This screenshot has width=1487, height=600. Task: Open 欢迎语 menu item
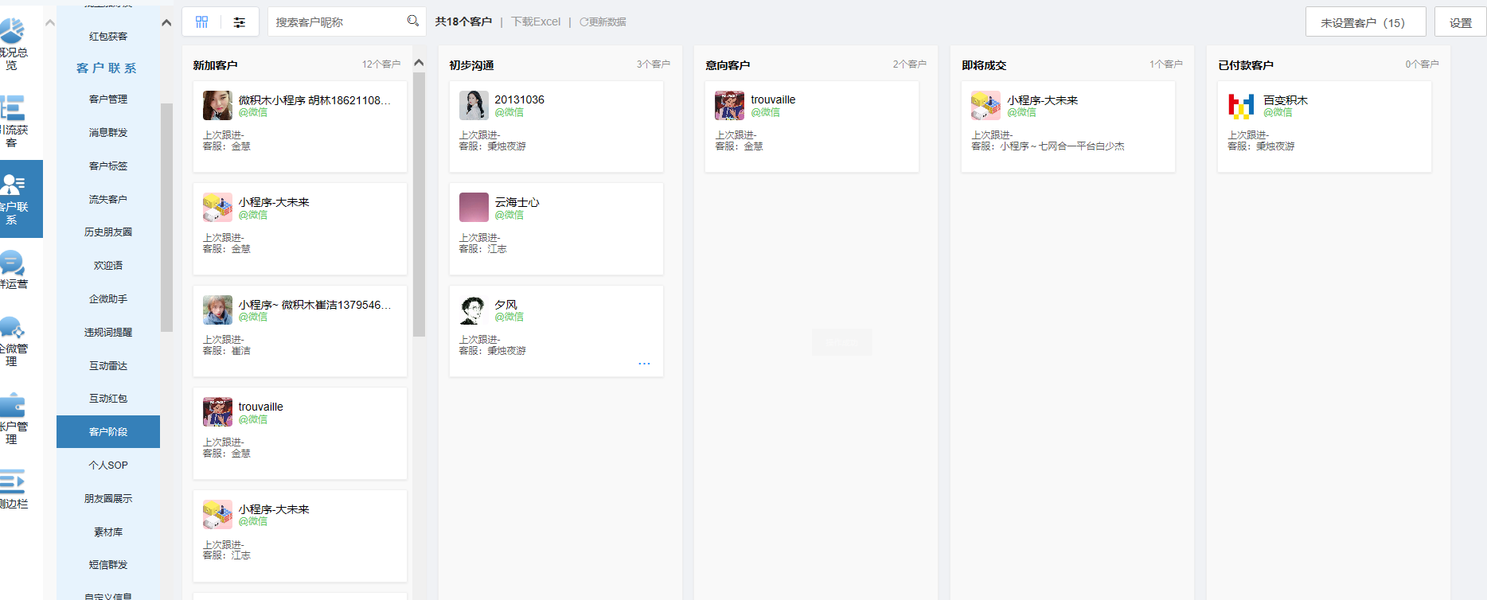tap(108, 266)
